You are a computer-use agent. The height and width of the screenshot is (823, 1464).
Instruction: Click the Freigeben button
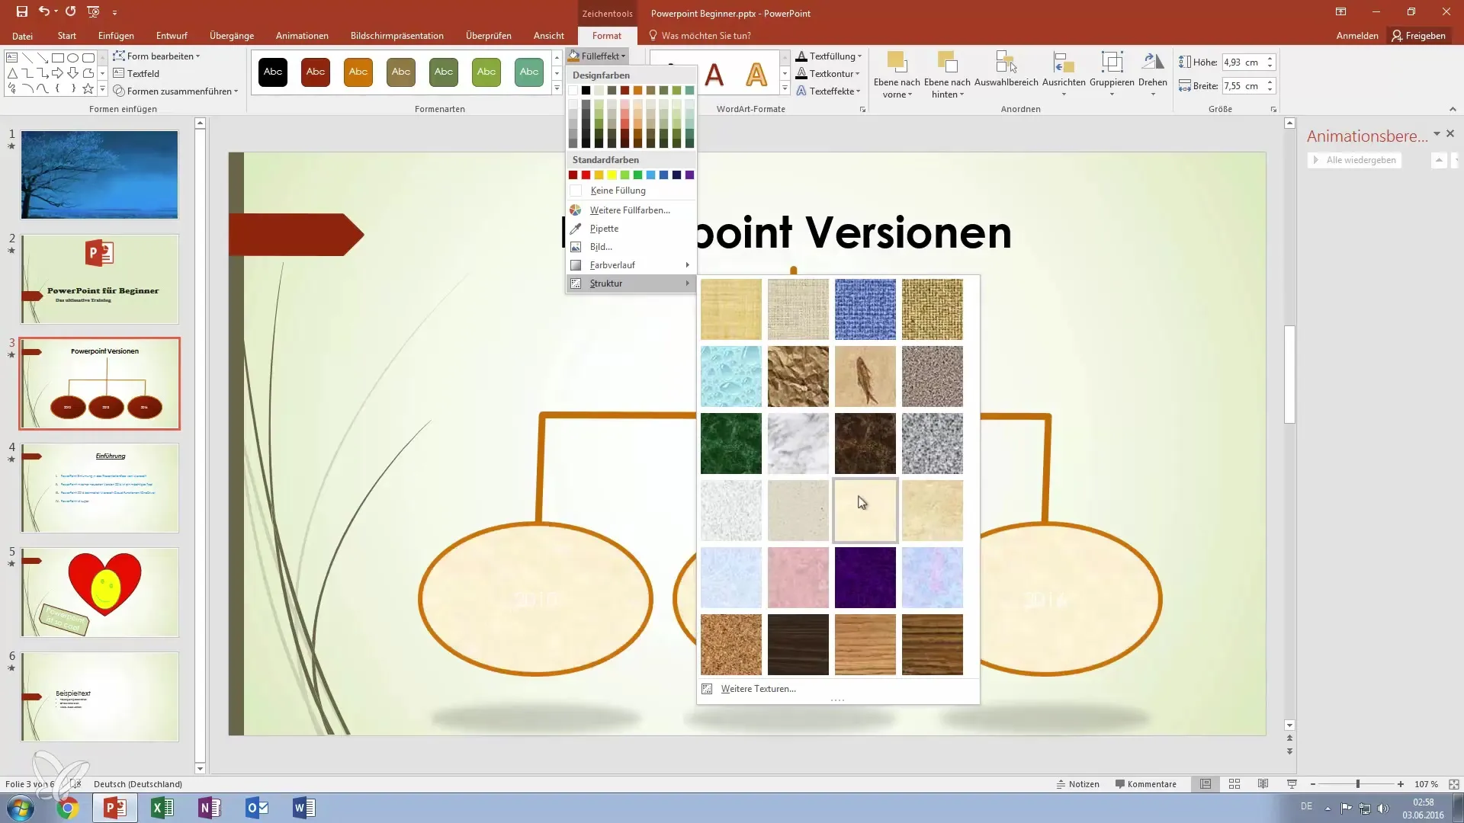1418,36
